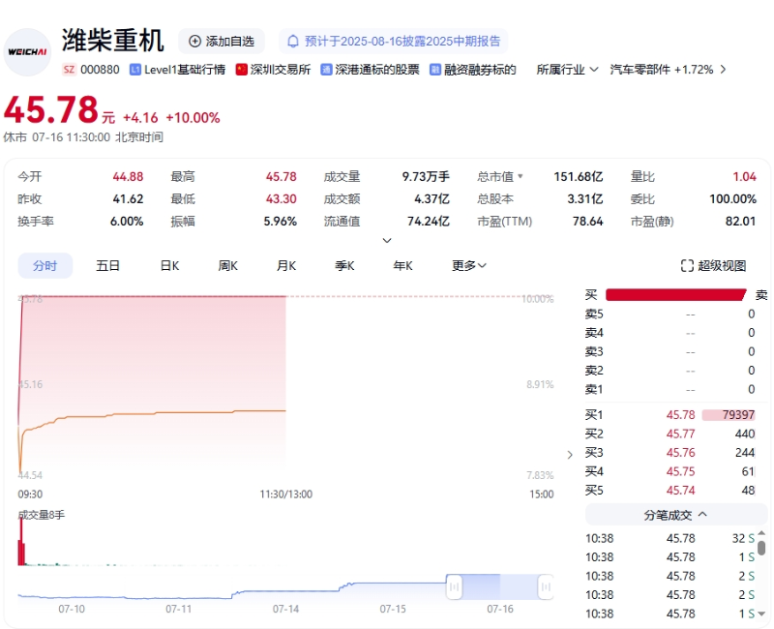The image size is (774, 629).
Task: Click the 换手率 value 6.00%
Action: 127,222
